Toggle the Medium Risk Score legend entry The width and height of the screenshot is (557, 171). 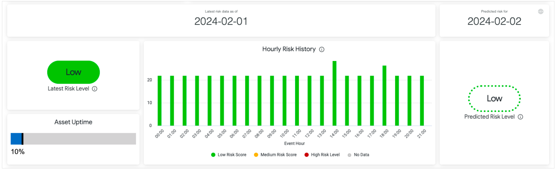coord(275,155)
